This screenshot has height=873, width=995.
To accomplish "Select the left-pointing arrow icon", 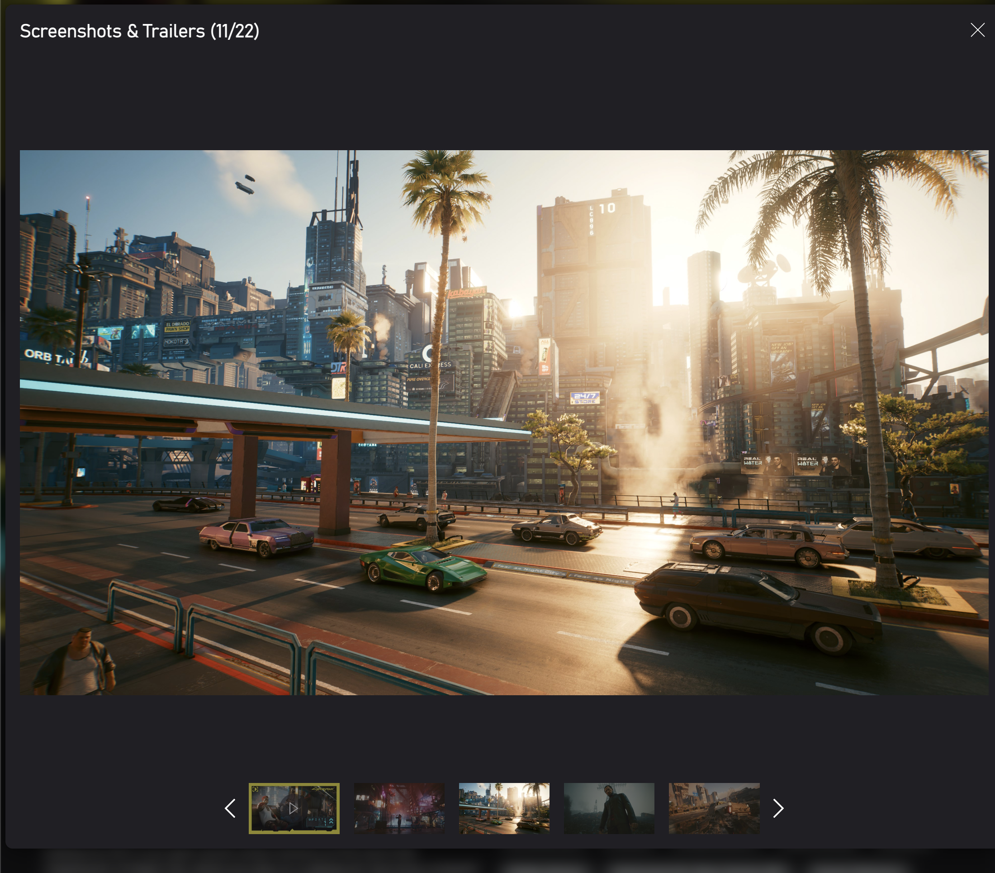I will click(x=229, y=808).
